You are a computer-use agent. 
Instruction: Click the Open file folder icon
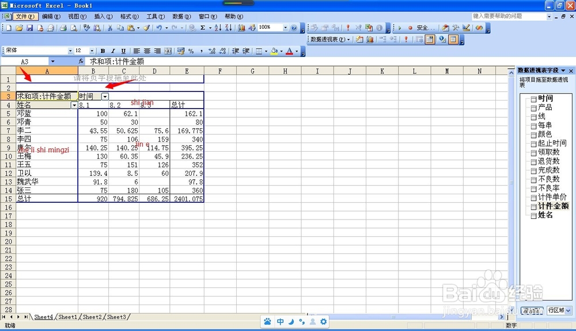[19, 28]
